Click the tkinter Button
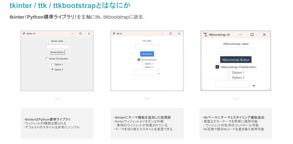 point(57,52)
